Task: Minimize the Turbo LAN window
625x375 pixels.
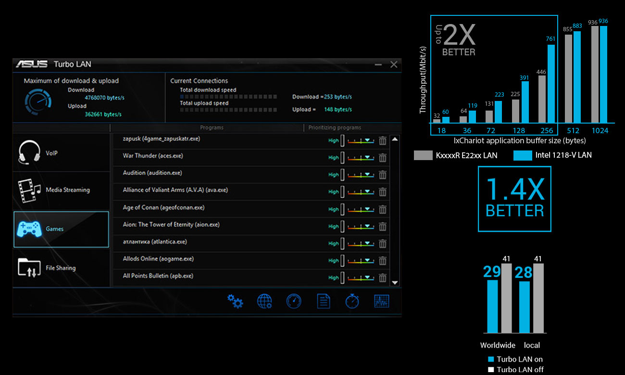Action: pyautogui.click(x=378, y=64)
